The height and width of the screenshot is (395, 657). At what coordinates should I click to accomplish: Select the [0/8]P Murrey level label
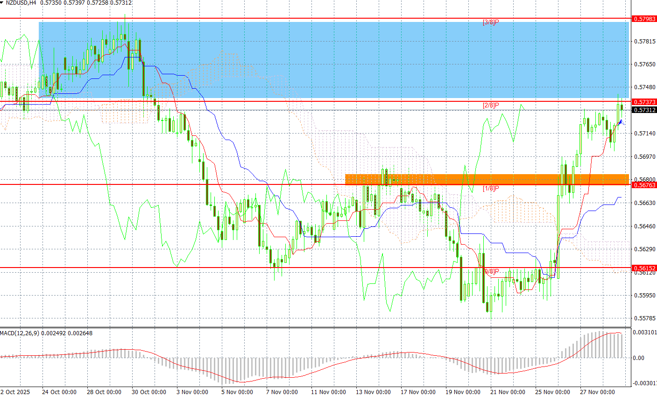492,272
